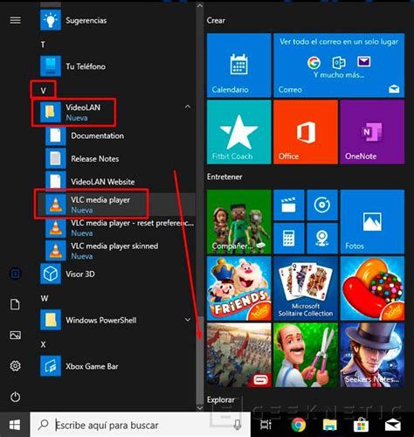The width and height of the screenshot is (414, 437).
Task: Open the Calculator tile
Action: click(289, 239)
